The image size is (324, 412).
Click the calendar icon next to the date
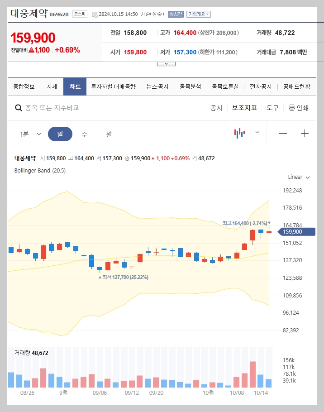tap(94, 14)
